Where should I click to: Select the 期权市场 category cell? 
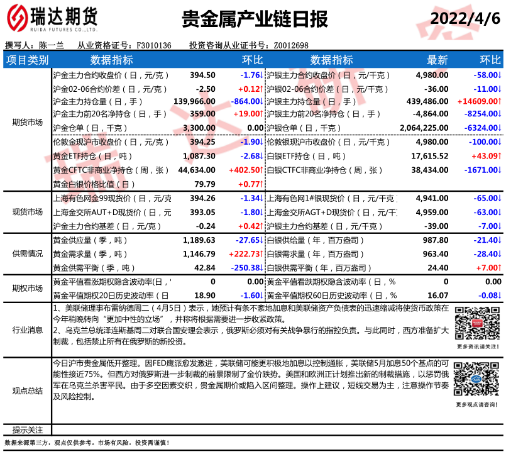(27, 288)
